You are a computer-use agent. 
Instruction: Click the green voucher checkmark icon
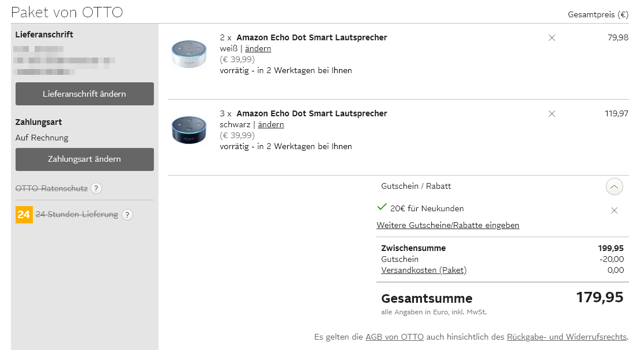(381, 207)
